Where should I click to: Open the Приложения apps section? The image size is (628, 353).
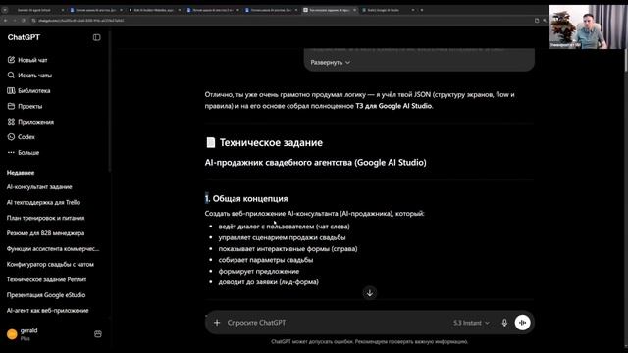pos(30,122)
